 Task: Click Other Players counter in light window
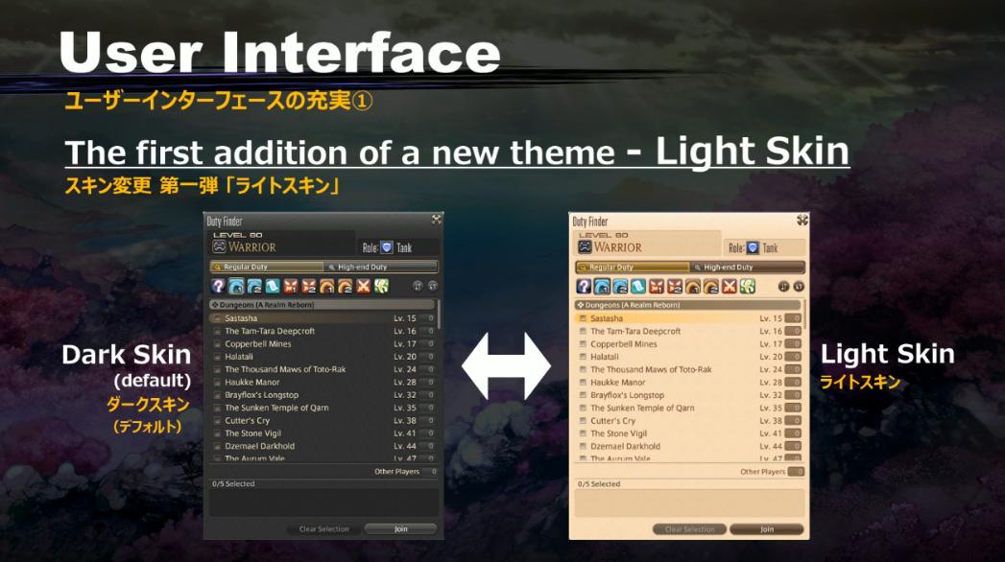pyautogui.click(x=796, y=472)
